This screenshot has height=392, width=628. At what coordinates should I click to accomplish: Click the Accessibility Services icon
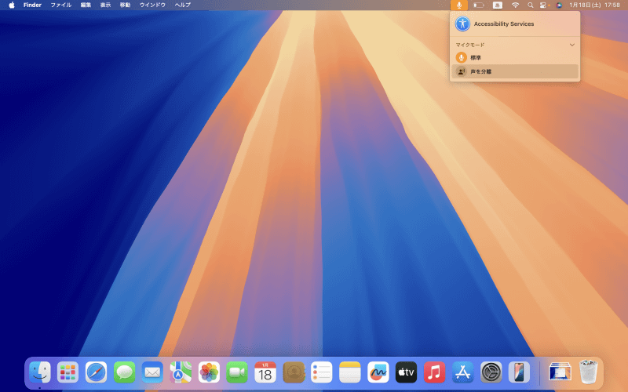(462, 24)
